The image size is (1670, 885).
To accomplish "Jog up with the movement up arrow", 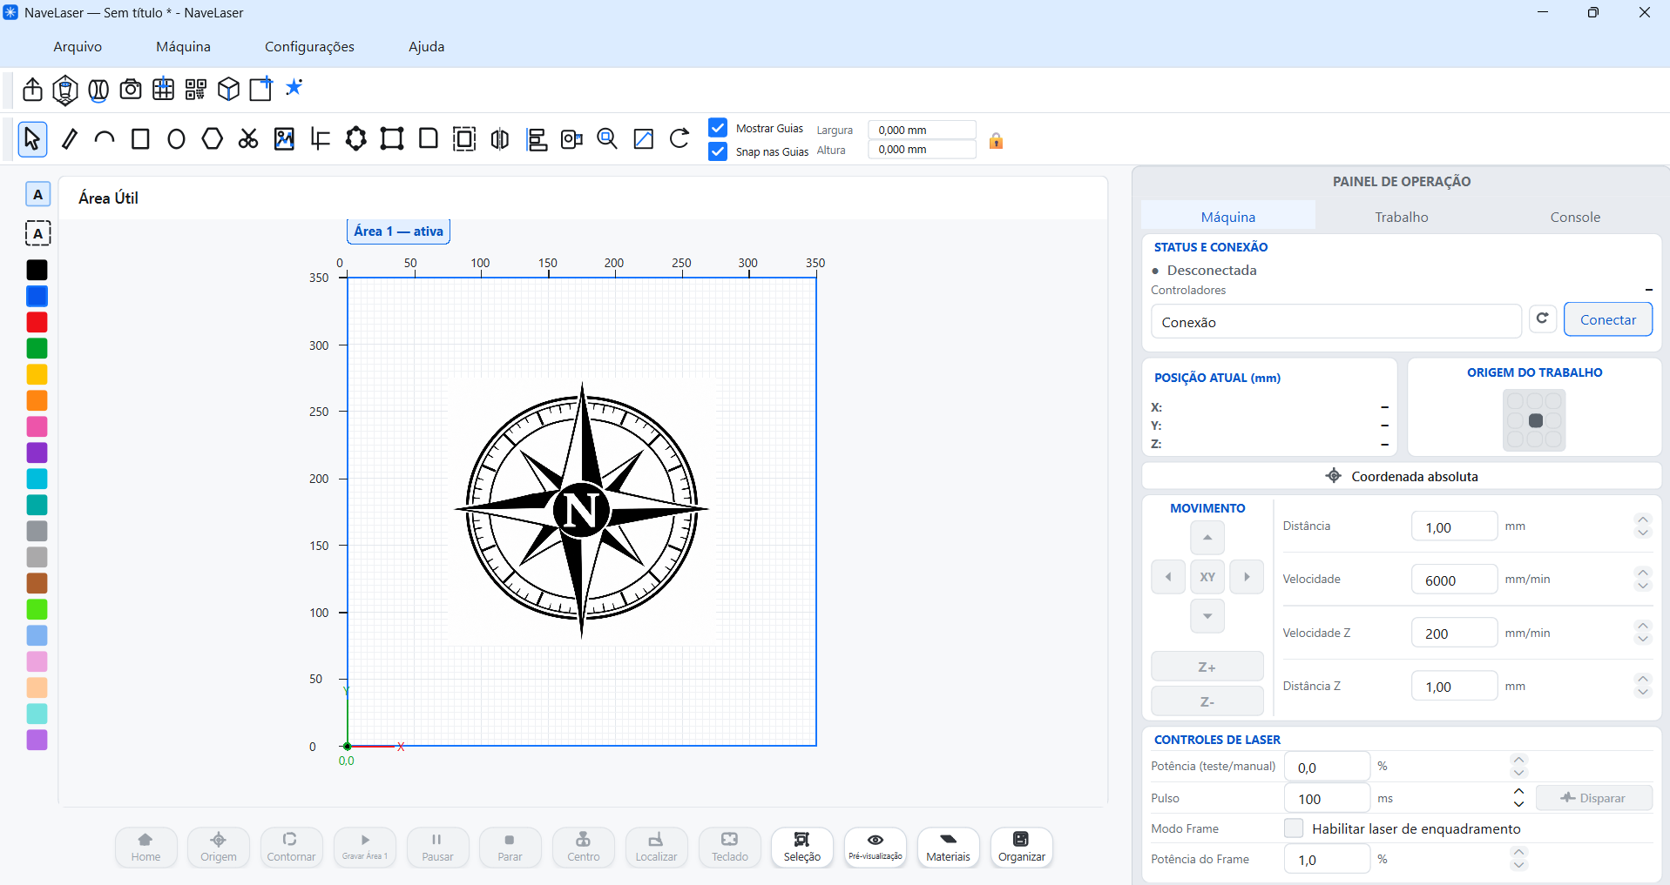I will (1207, 537).
